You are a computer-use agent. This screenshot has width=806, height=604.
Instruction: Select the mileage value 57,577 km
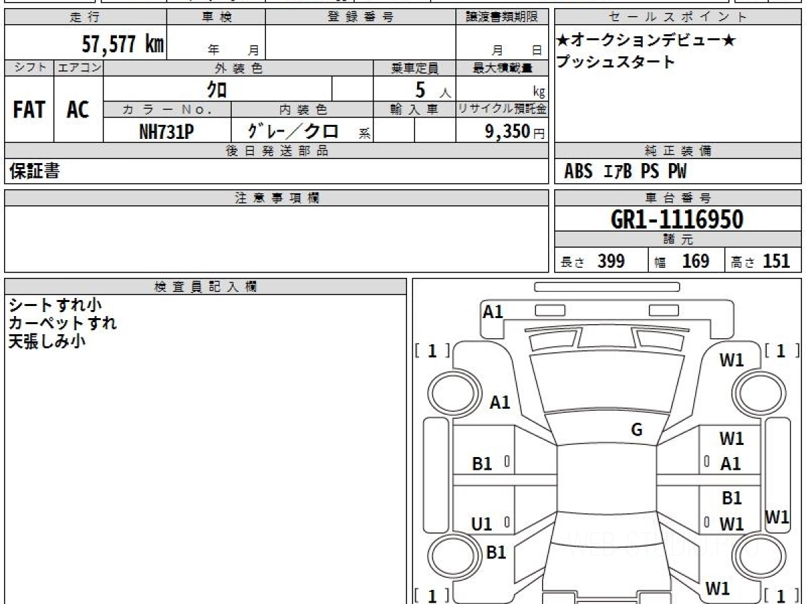[123, 44]
